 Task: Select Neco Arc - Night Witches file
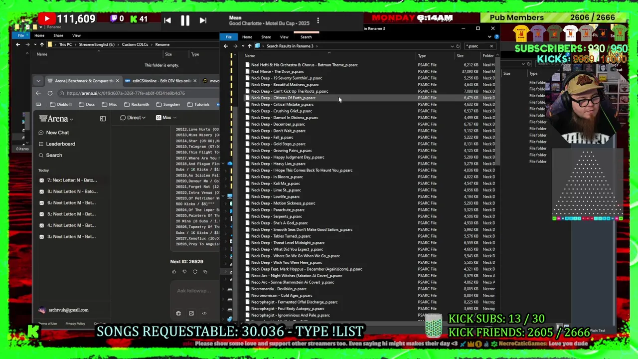coord(297,275)
